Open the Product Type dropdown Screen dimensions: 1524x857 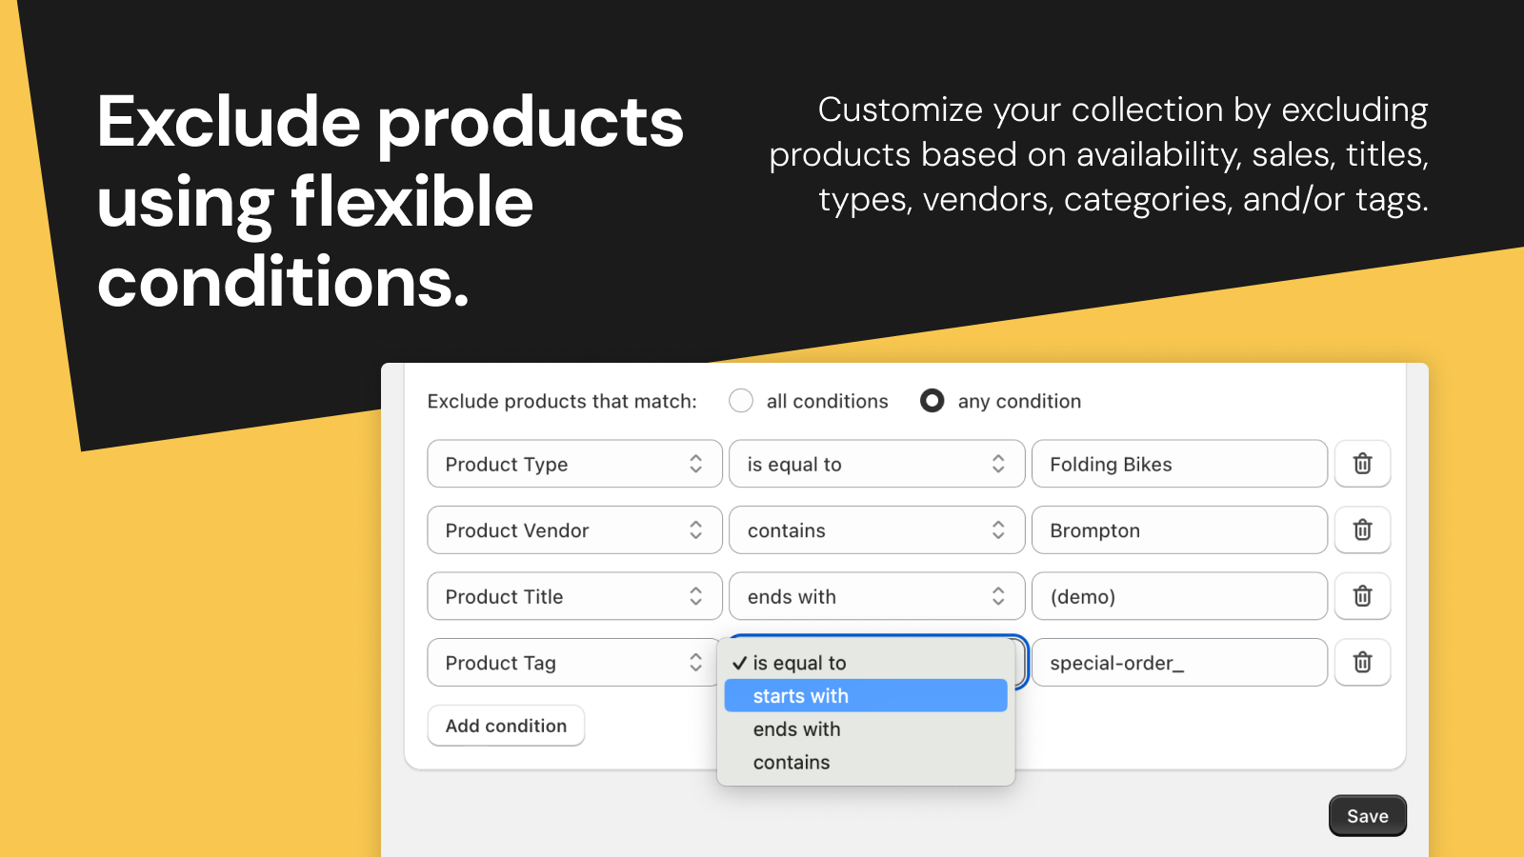point(573,464)
